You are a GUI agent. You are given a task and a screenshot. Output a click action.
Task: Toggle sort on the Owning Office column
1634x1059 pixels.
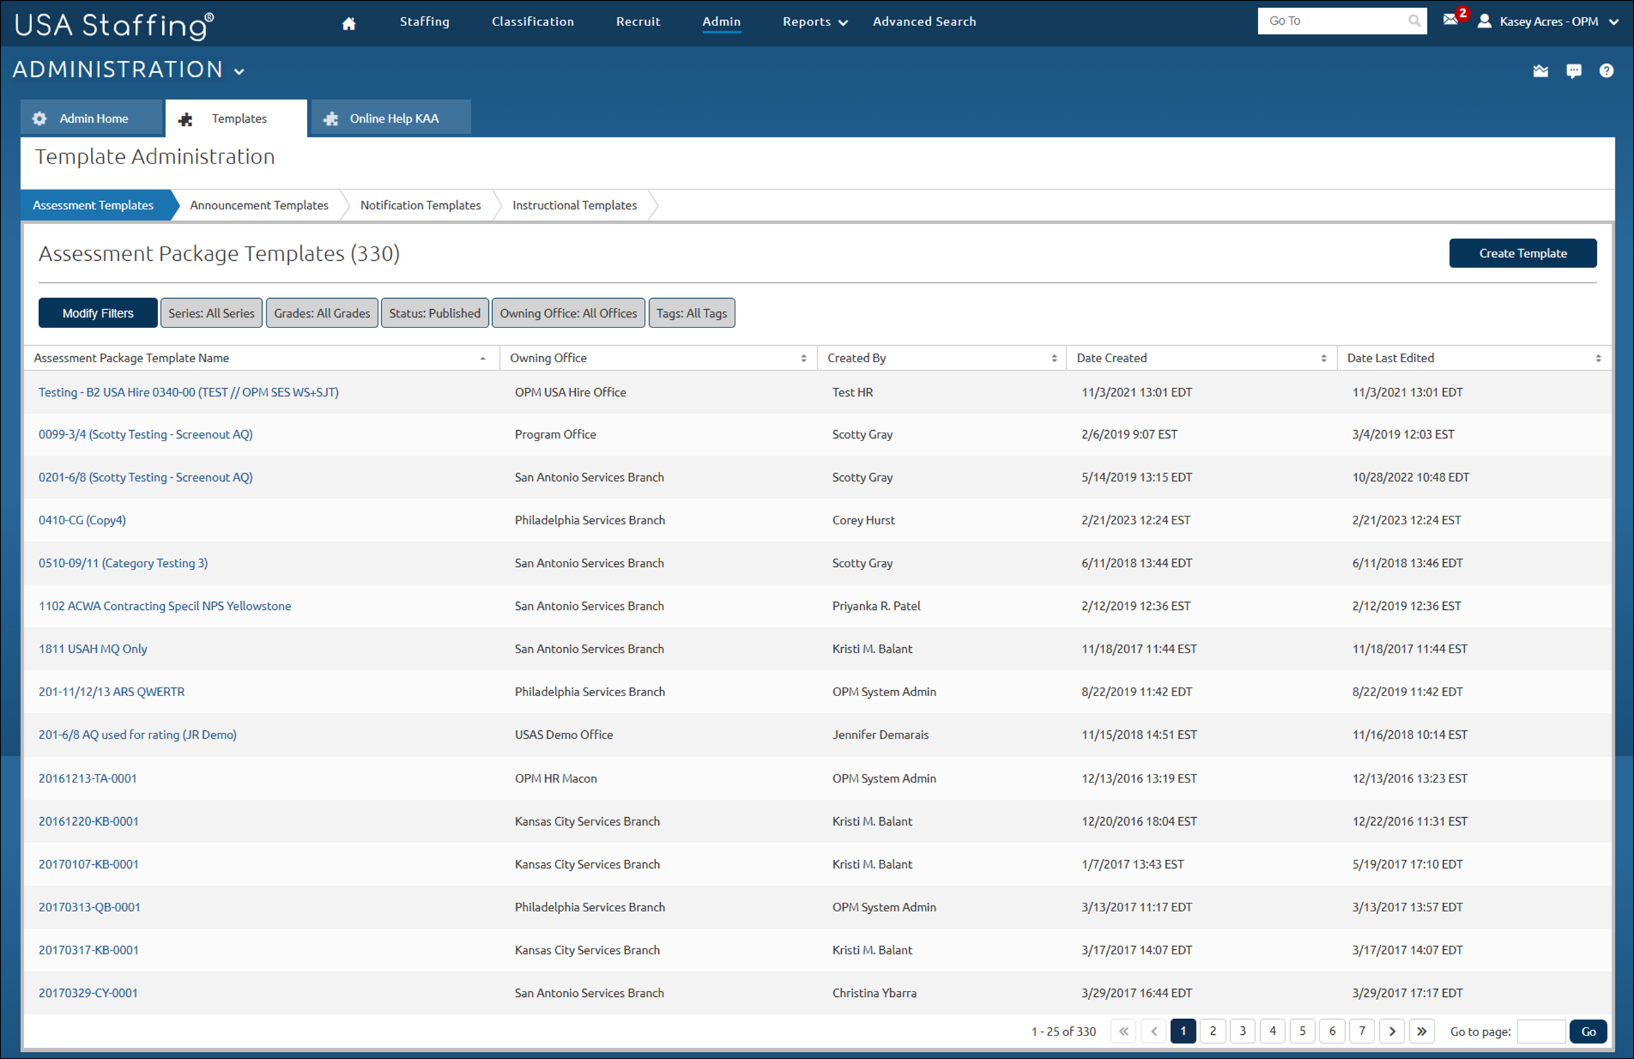[x=803, y=358]
